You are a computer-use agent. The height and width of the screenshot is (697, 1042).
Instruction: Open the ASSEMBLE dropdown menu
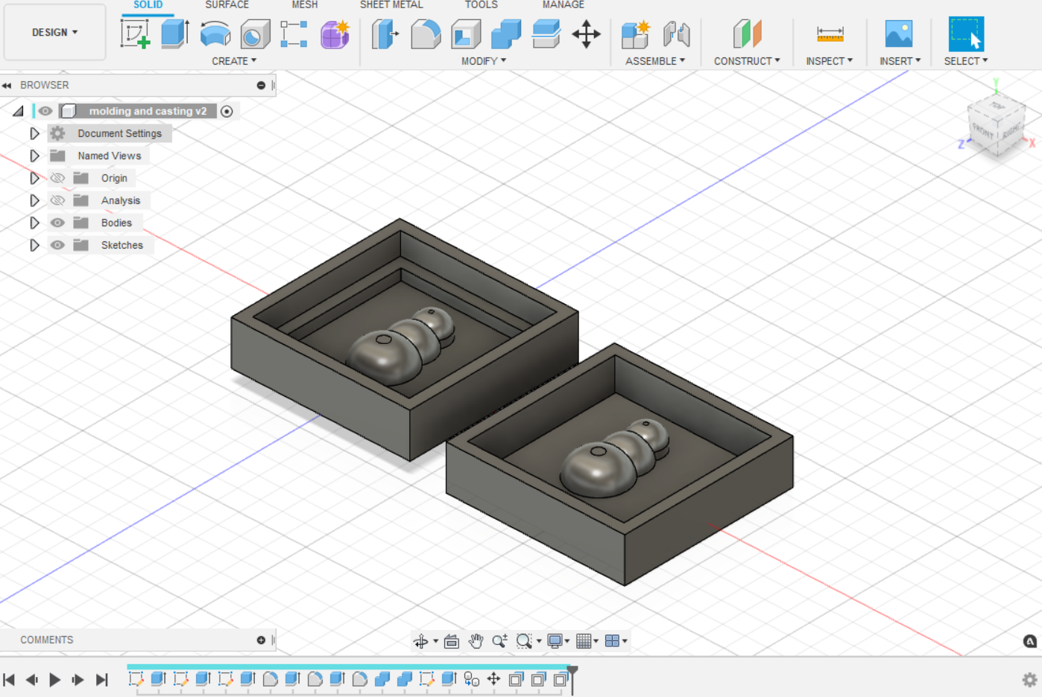click(655, 61)
